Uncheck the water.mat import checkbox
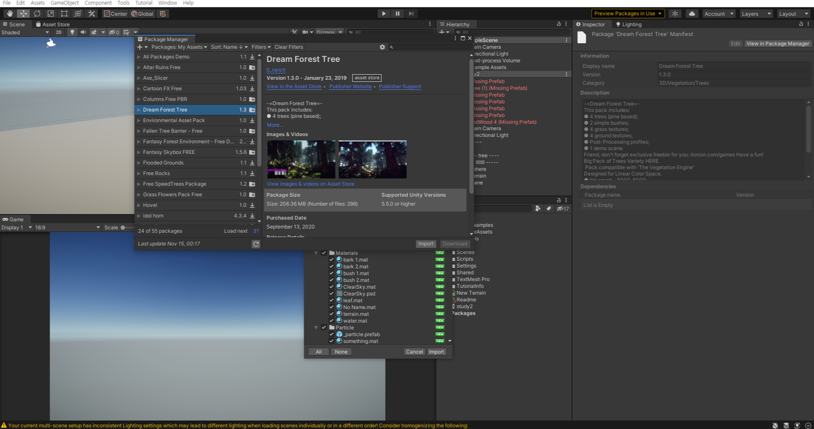The image size is (814, 429). (x=332, y=320)
